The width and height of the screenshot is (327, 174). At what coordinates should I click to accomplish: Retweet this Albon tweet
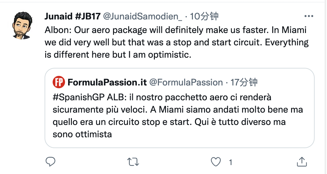133,162
